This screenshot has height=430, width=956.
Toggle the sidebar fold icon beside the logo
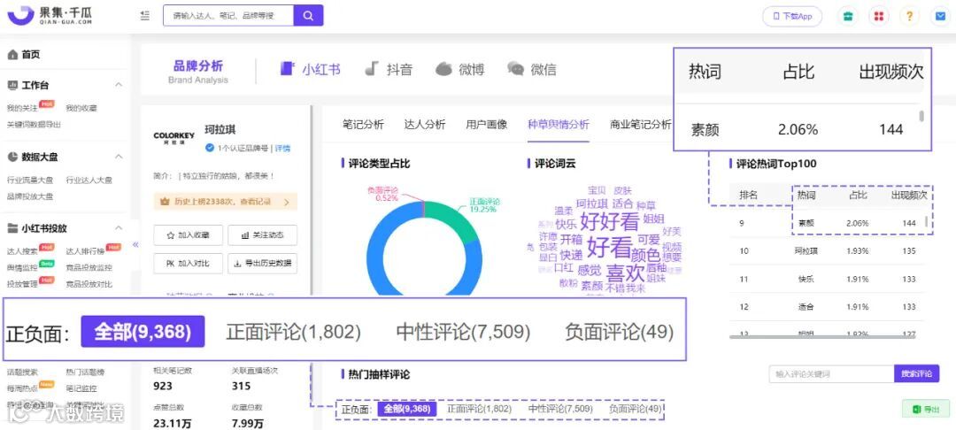145,15
